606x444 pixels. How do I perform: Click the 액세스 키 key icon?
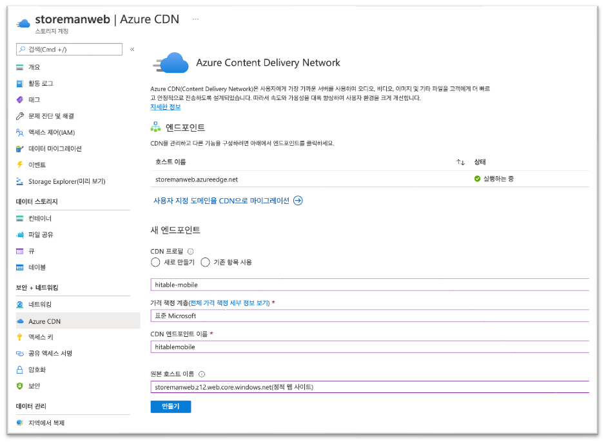tap(20, 338)
